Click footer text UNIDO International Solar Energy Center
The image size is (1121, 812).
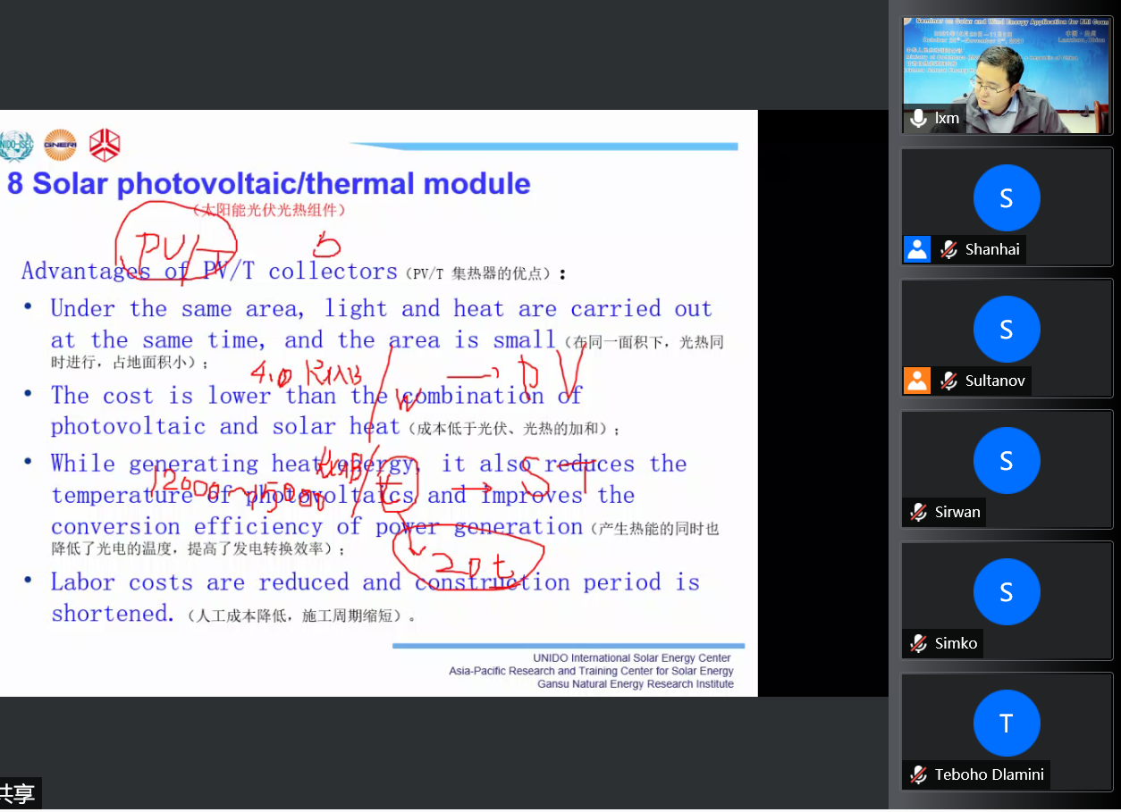(632, 658)
